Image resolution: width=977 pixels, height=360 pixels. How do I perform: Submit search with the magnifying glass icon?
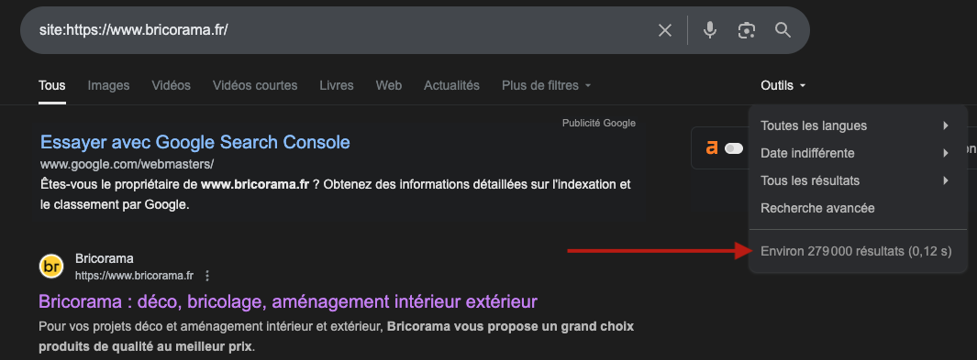[x=783, y=30]
